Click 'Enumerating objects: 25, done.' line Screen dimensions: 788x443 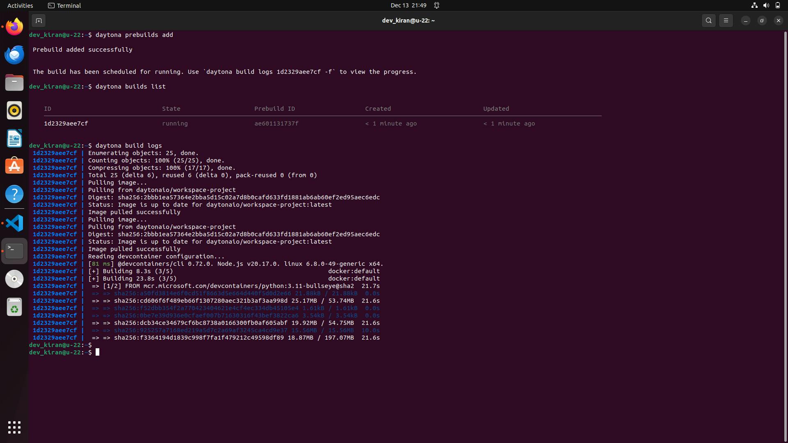coord(143,153)
